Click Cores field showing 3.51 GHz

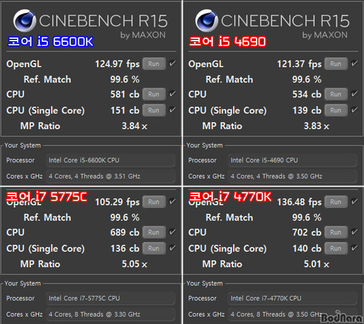110,176
